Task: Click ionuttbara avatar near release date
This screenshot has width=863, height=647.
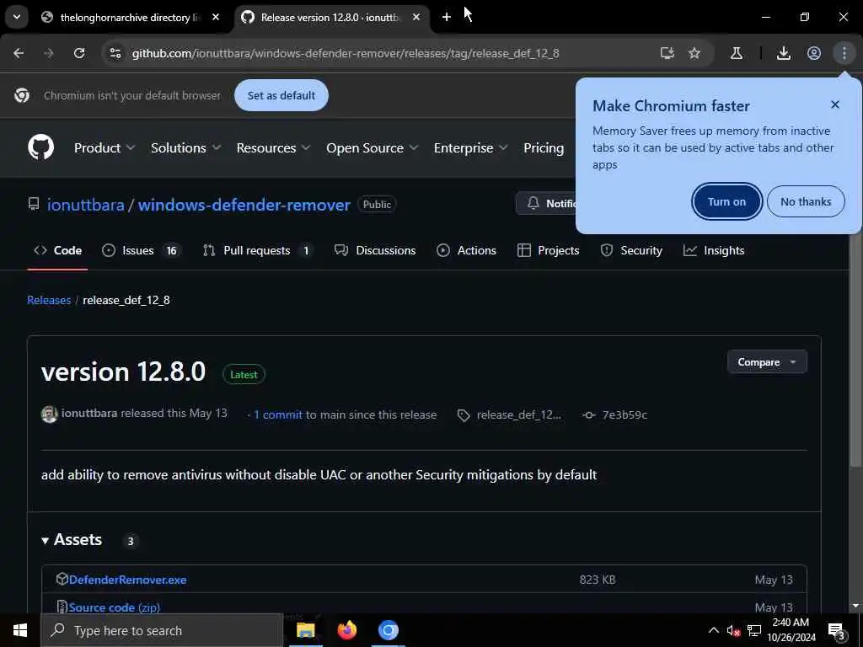Action: click(x=50, y=414)
